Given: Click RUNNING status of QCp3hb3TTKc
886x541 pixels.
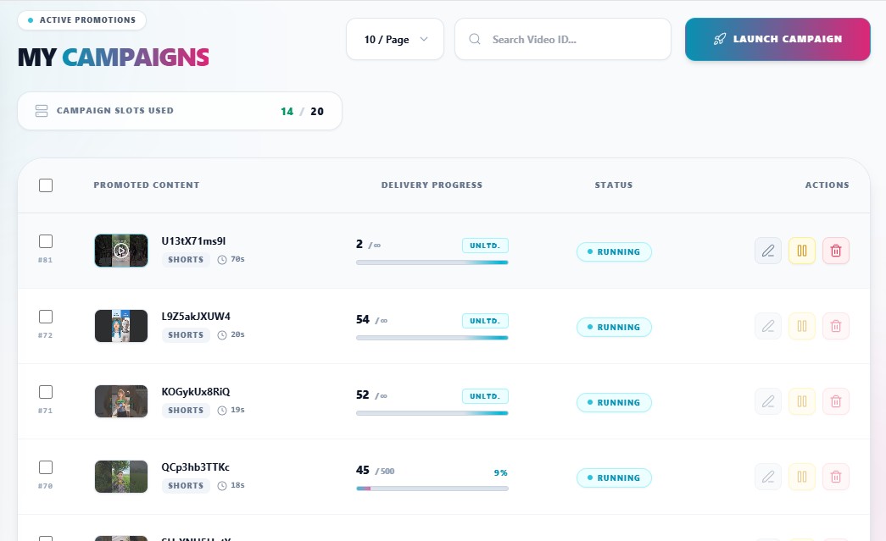Looking at the screenshot, I should pos(614,478).
